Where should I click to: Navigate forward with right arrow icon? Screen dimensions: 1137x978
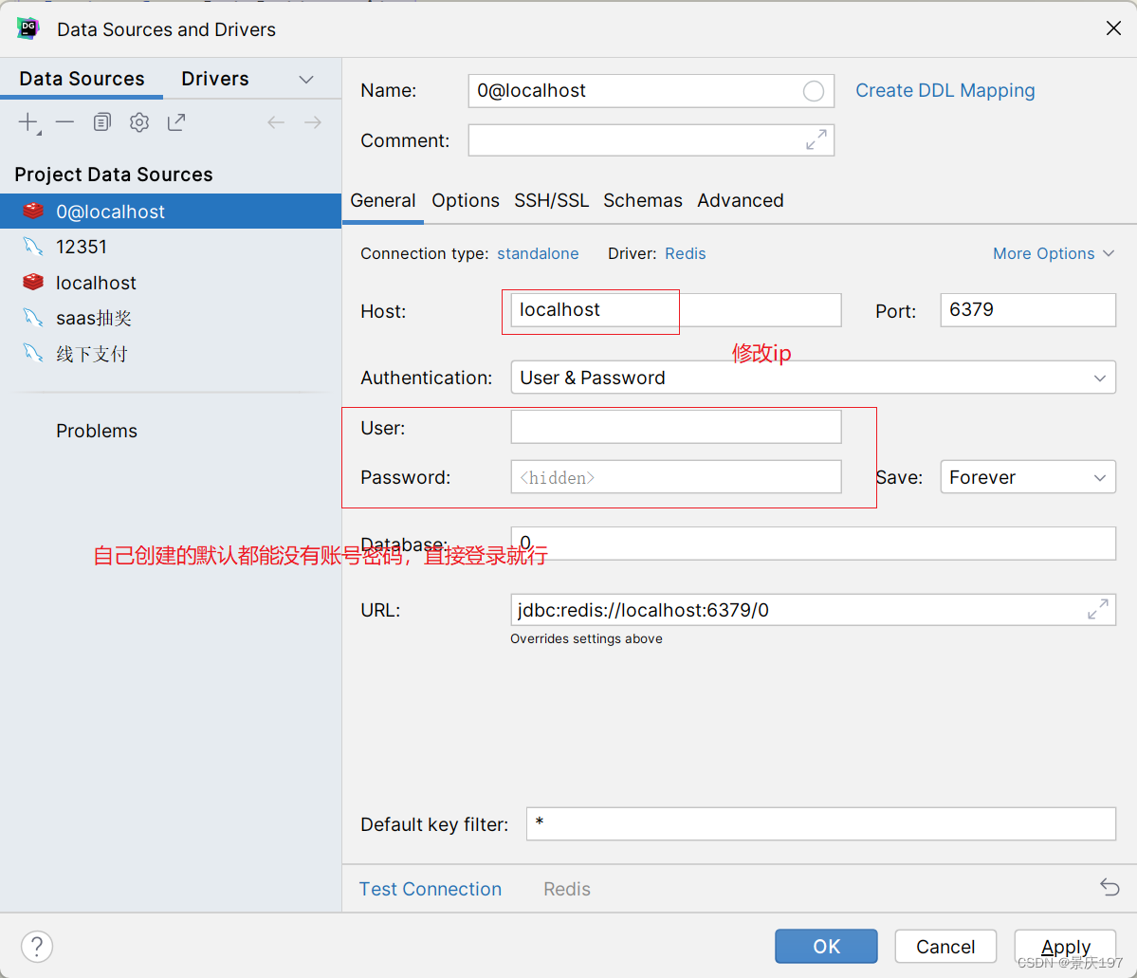313,122
